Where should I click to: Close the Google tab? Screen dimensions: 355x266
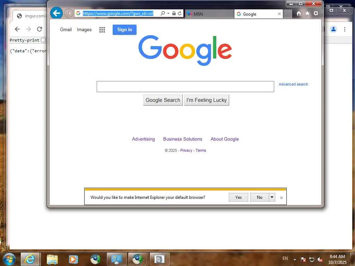279,14
